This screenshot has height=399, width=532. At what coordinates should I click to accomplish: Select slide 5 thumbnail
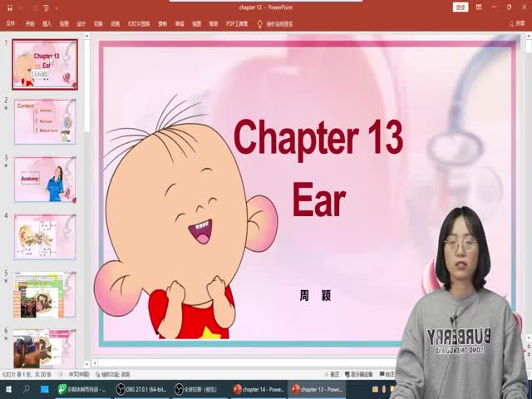pos(45,294)
